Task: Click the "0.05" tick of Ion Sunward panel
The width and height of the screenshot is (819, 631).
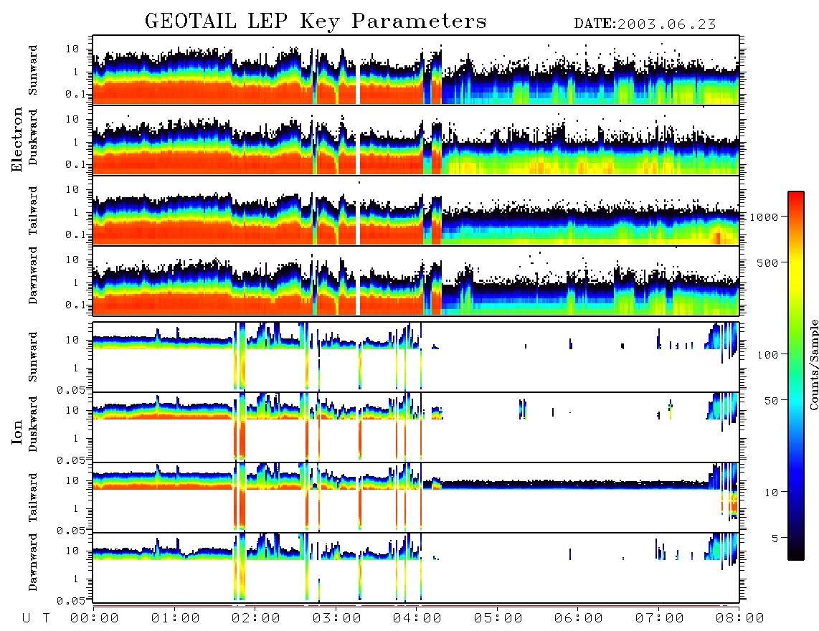Action: click(x=70, y=389)
